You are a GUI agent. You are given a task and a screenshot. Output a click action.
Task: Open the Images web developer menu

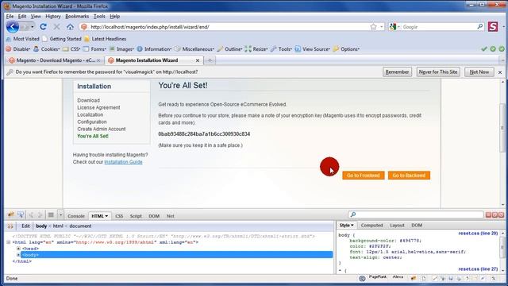coord(121,49)
